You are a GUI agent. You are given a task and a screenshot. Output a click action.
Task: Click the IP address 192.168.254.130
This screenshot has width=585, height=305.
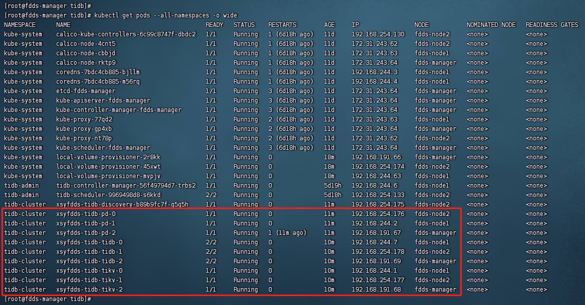[x=378, y=34]
